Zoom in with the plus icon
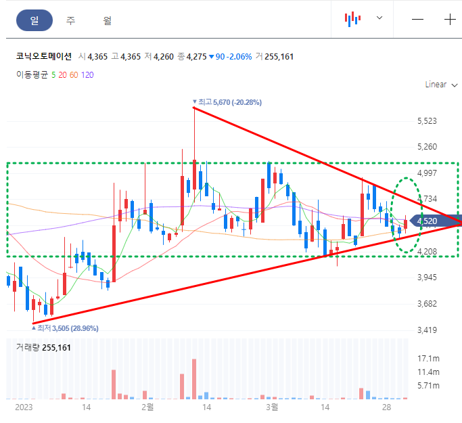Viewport: 462px width, 423px height. click(x=450, y=20)
